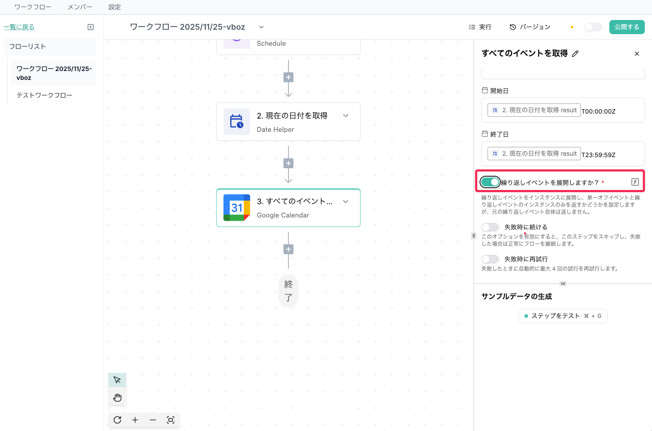Collapse the left sidebar panel

coord(91,27)
